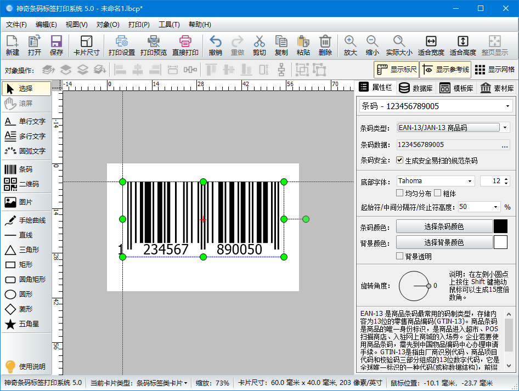Toggle 显示标尺 ruler display
Viewport: 519px width, 391px height.
[x=397, y=70]
